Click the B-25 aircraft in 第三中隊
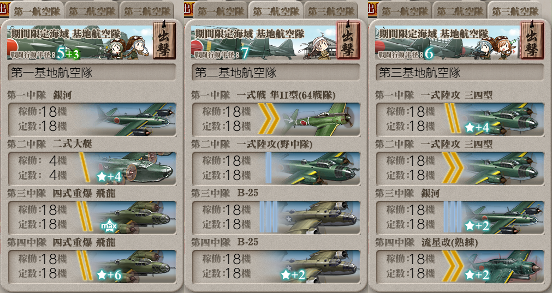The height and width of the screenshot is (293, 552). coord(276,217)
